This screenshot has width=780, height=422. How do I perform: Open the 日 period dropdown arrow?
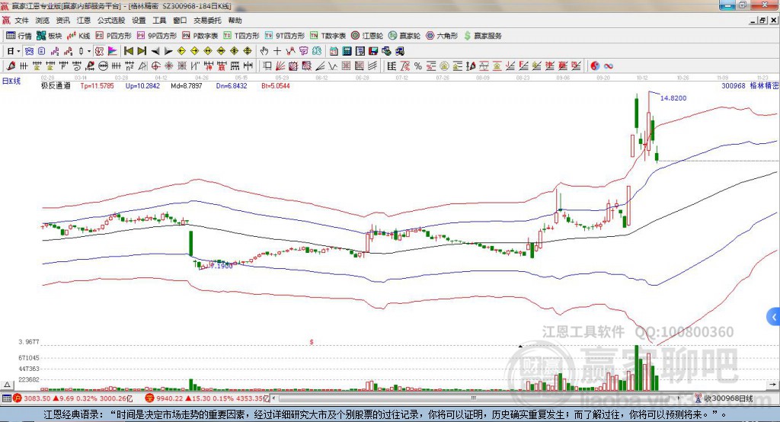[17, 51]
